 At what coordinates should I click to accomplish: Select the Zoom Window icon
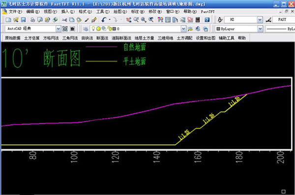coord(144,20)
